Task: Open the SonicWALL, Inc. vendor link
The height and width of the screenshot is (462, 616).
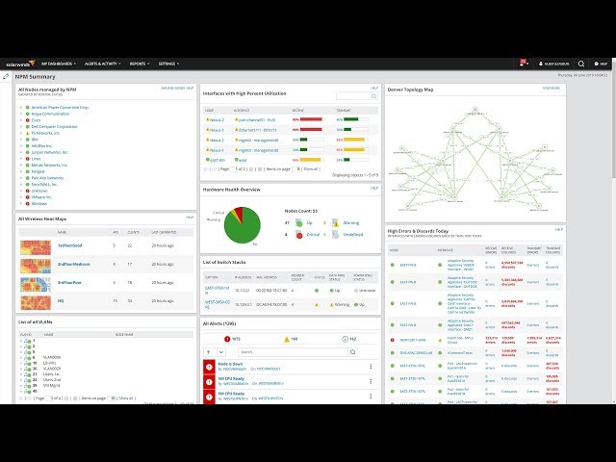Action: coord(44,184)
